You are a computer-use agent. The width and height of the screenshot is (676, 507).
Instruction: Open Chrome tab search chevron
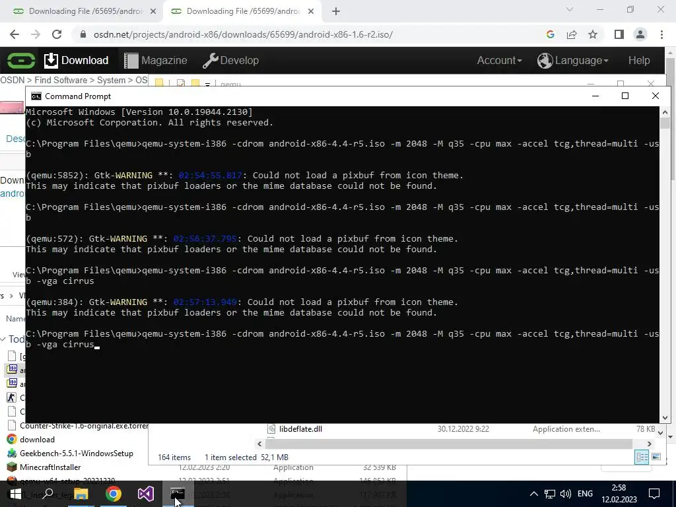(570, 9)
